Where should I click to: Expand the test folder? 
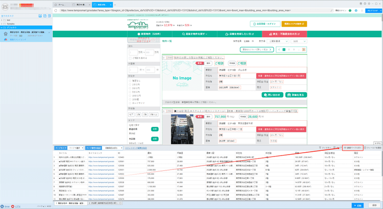click(1, 20)
